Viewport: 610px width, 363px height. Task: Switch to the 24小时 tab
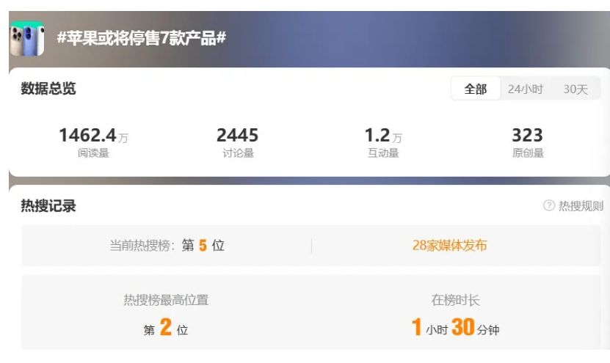pos(525,89)
